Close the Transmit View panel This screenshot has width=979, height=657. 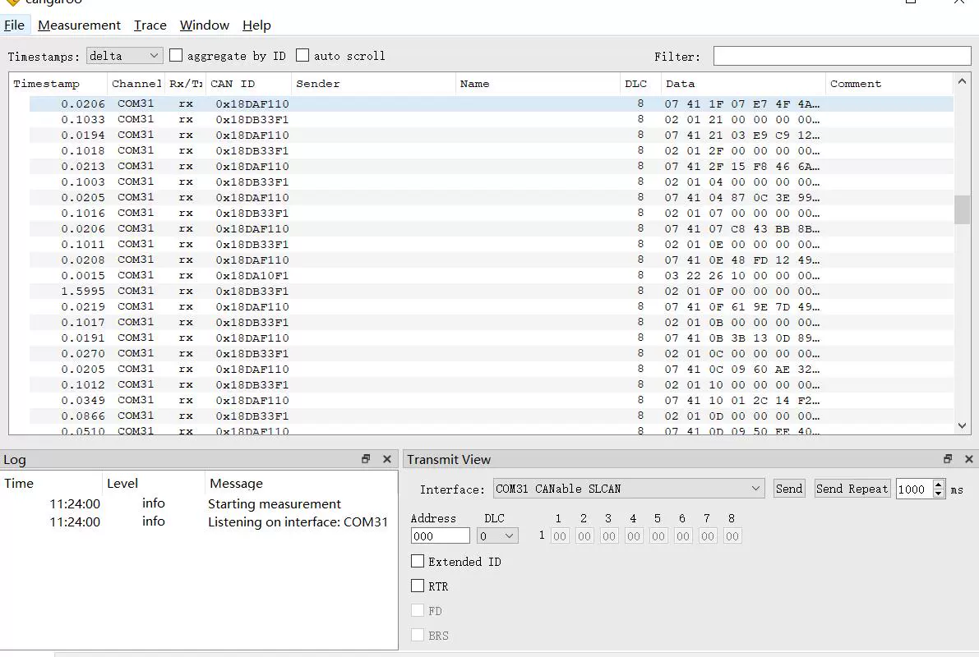(x=969, y=459)
